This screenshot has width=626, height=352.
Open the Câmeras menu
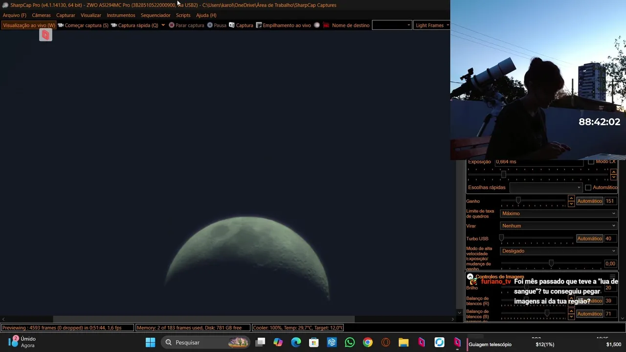(41, 15)
